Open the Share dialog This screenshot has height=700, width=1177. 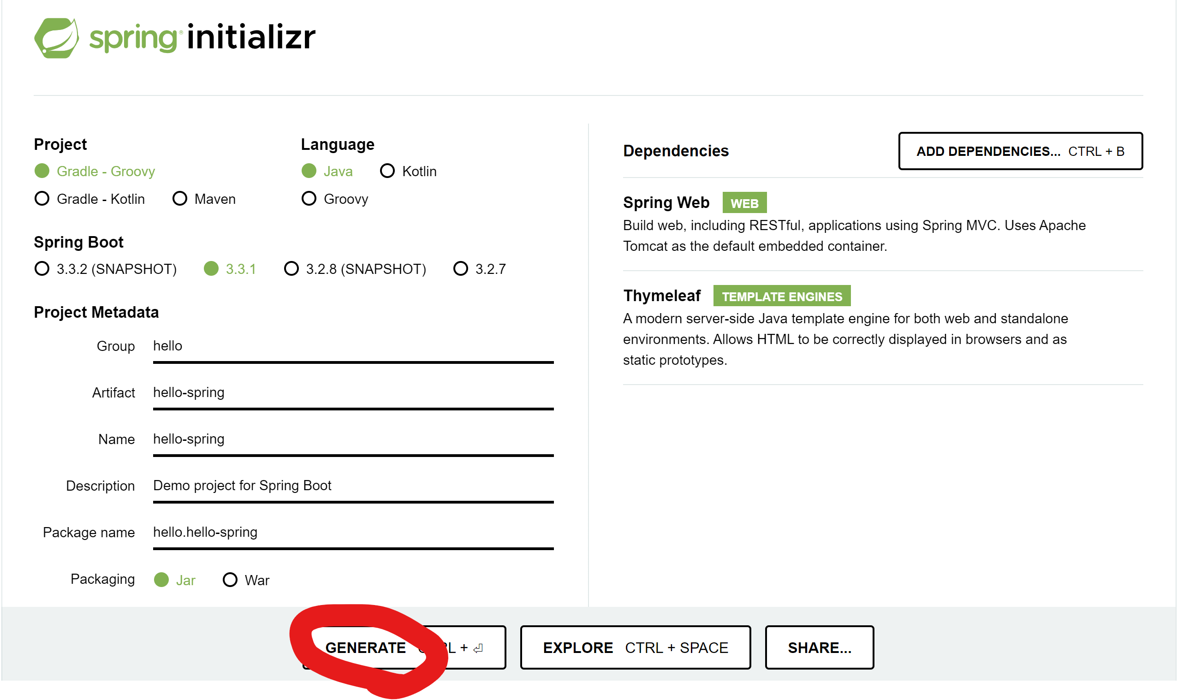pos(820,647)
